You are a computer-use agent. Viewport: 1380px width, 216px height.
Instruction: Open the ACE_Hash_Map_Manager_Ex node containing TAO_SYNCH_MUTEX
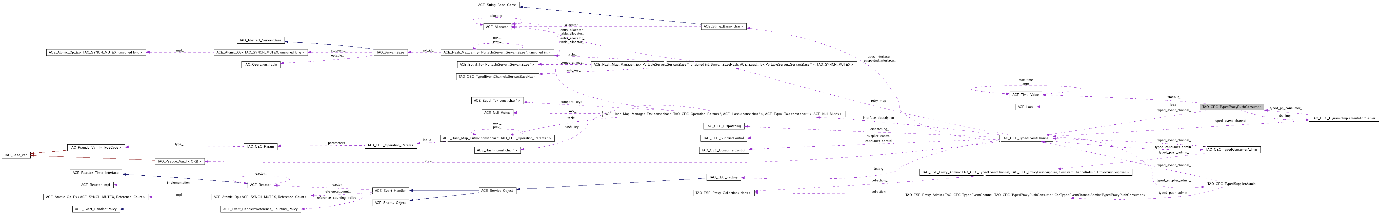(723, 65)
